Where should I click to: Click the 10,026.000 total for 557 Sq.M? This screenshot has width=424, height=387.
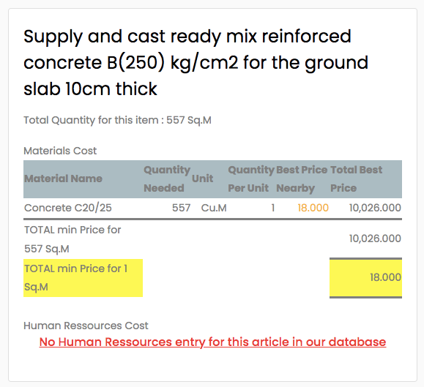[375, 238]
